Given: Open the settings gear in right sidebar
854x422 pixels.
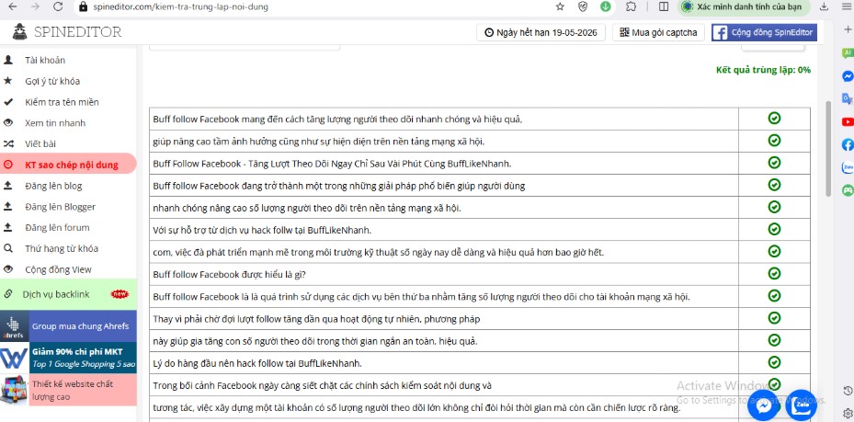Looking at the screenshot, I should click(x=847, y=412).
